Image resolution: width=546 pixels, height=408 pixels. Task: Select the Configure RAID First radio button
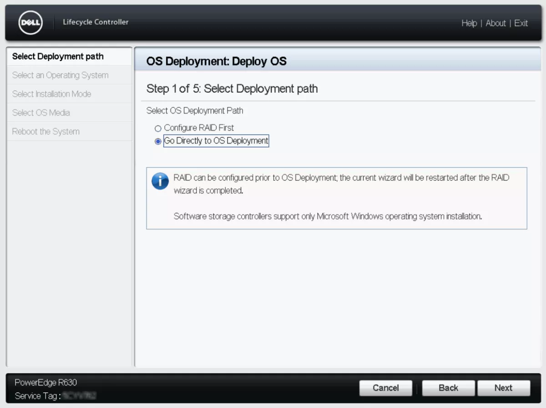158,129
